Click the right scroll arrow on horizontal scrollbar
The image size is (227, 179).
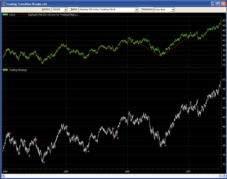coord(224,176)
